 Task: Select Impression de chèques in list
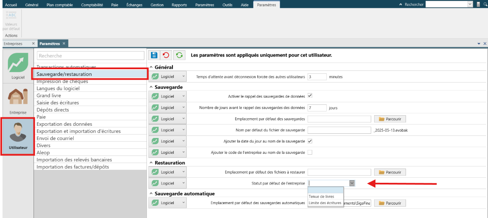pyautogui.click(x=90, y=81)
